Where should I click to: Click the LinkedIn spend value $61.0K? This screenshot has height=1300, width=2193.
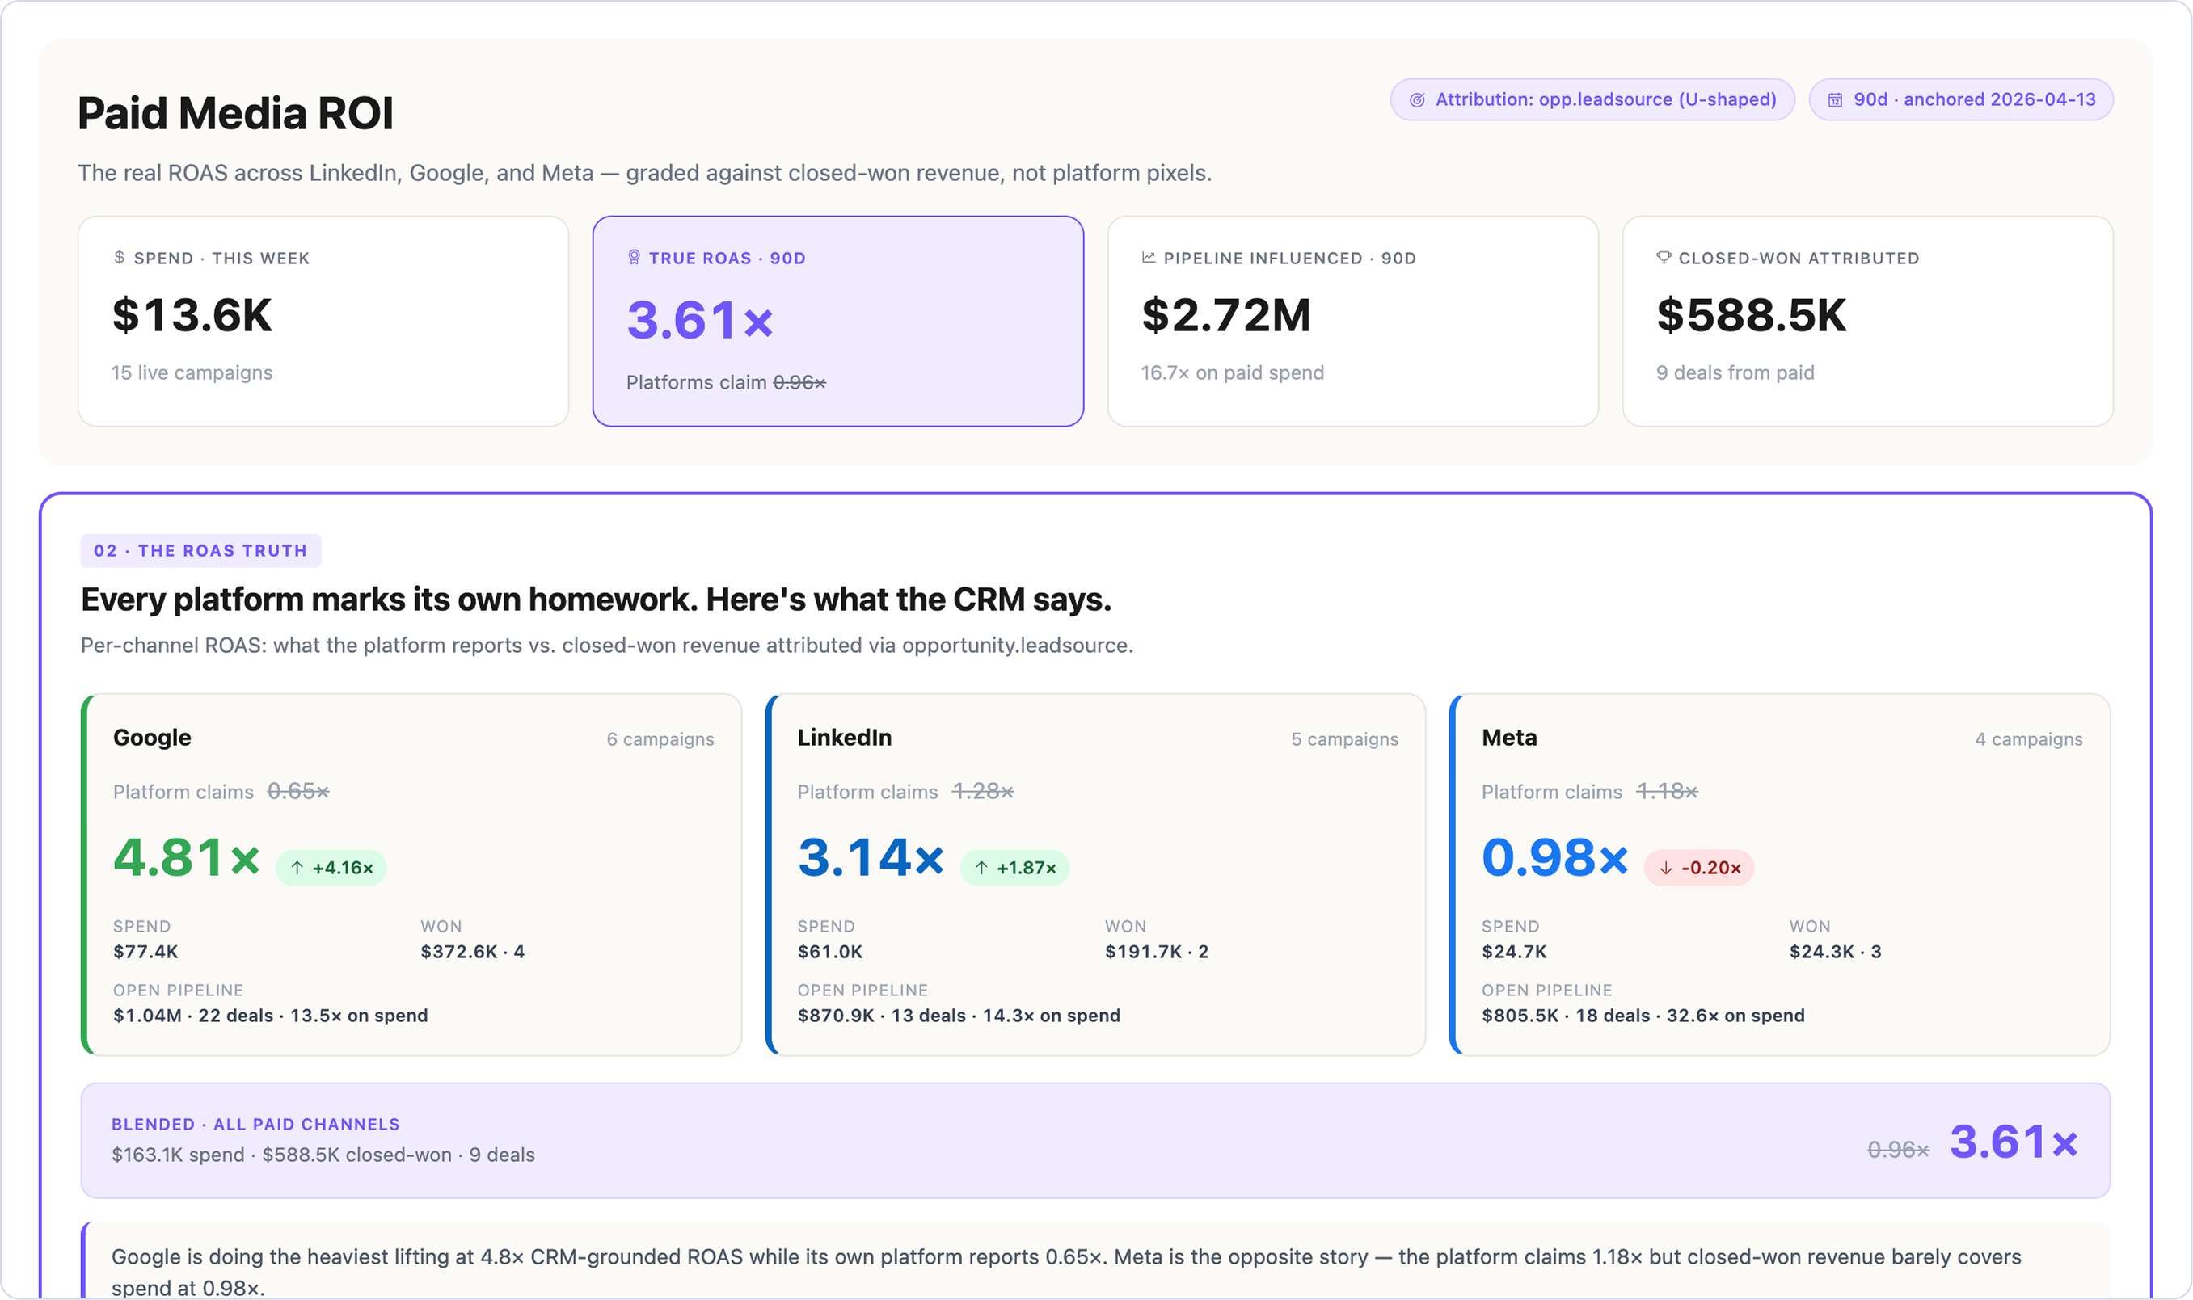pos(829,953)
